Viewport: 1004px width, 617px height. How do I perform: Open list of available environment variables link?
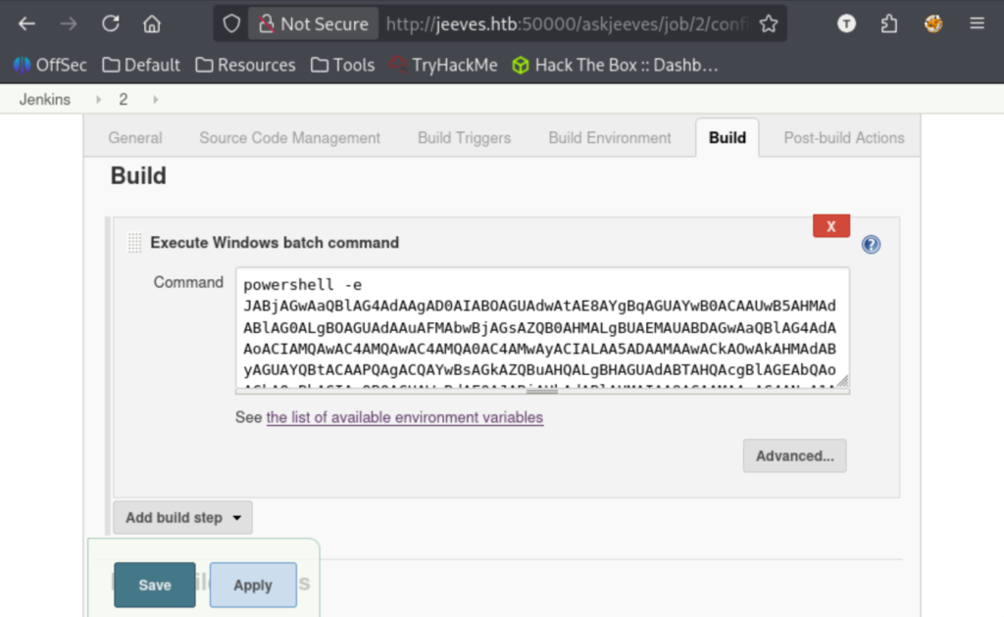click(404, 417)
